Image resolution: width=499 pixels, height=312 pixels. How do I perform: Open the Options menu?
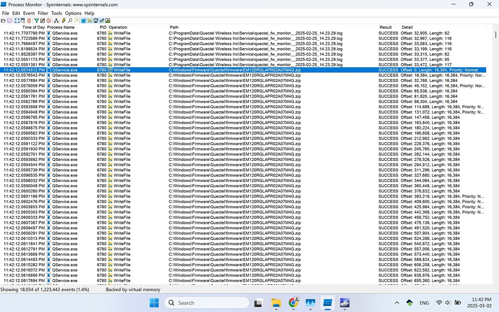coord(73,13)
